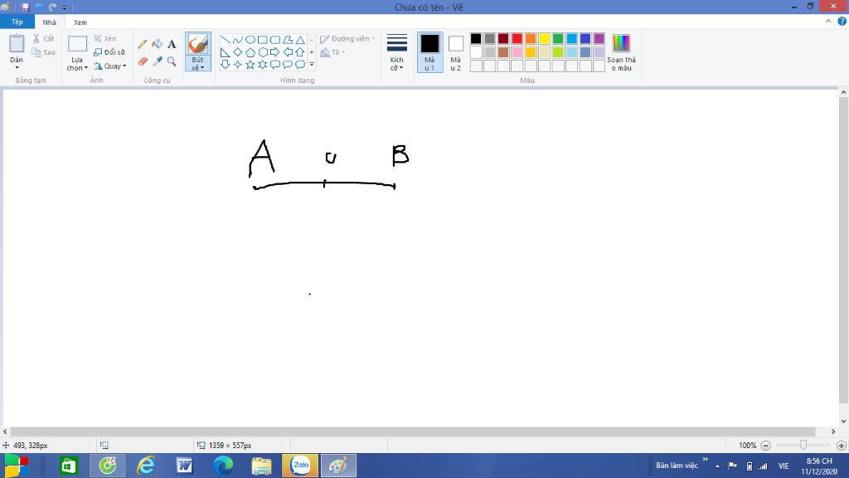Click the Undo arrow in title bar
This screenshot has height=478, width=849.
tap(39, 7)
